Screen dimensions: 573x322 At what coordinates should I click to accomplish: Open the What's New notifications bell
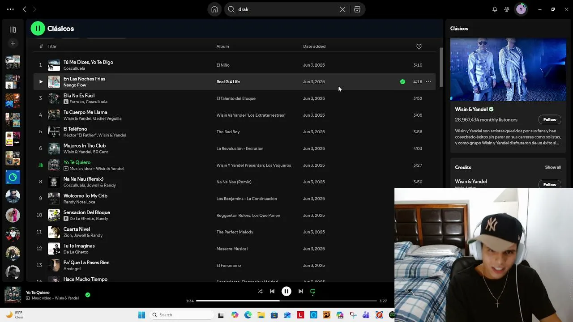click(495, 9)
